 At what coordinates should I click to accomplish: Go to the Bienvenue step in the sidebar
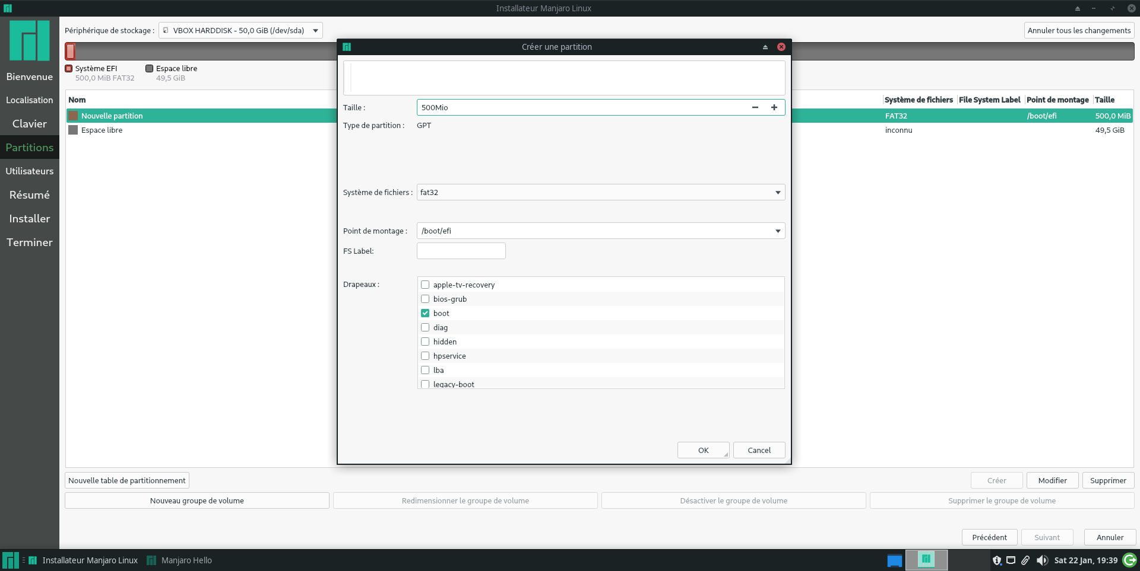30,76
